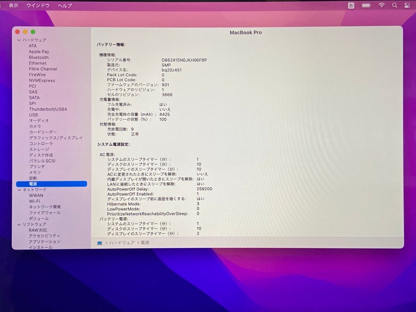Viewport: 416px width, 312px height.
Task: Select グラフィックス/ディスプレイ in the sidebar
Action: [56, 138]
